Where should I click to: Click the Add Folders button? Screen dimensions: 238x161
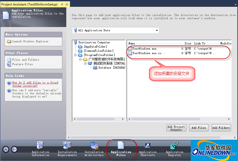click(221, 128)
